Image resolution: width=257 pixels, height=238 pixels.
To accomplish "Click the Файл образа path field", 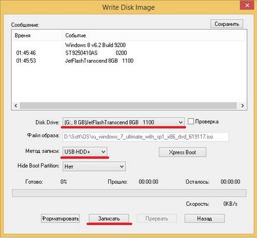I will point(146,137).
